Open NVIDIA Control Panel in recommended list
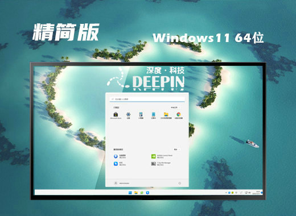Viewport: 296px width, 216px height. point(162,156)
